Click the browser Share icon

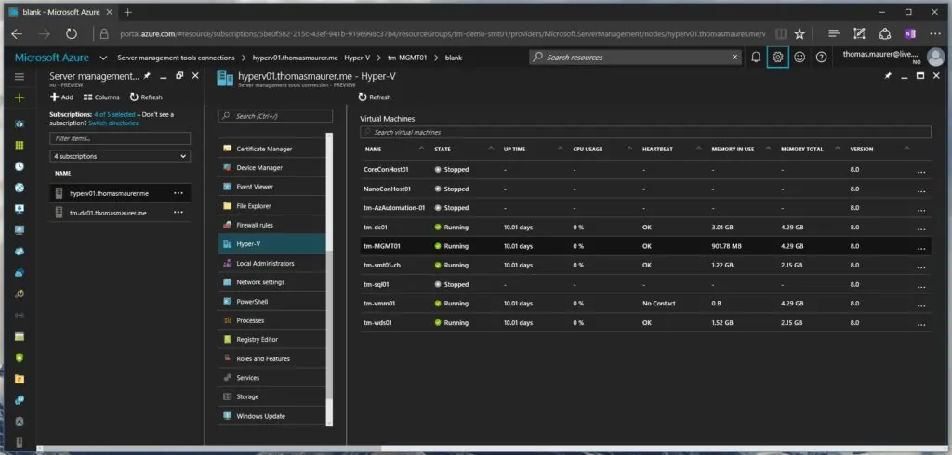pos(885,34)
